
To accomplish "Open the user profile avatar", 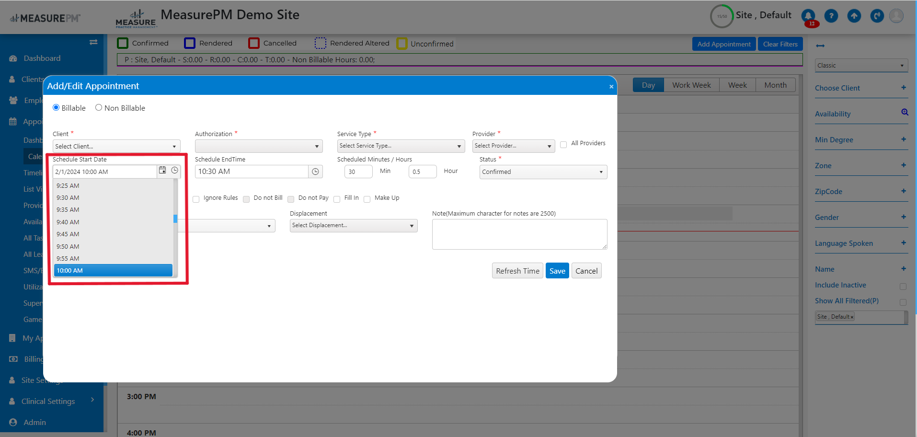I will [896, 16].
